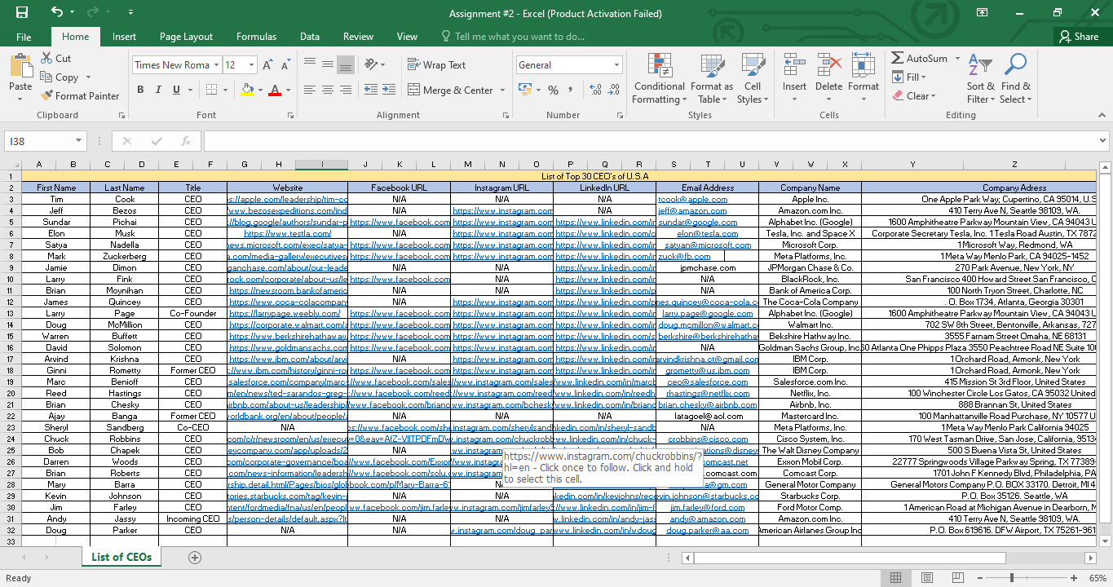Open the Page Layout tab
Viewport: 1113px width, 587px height.
click(186, 37)
